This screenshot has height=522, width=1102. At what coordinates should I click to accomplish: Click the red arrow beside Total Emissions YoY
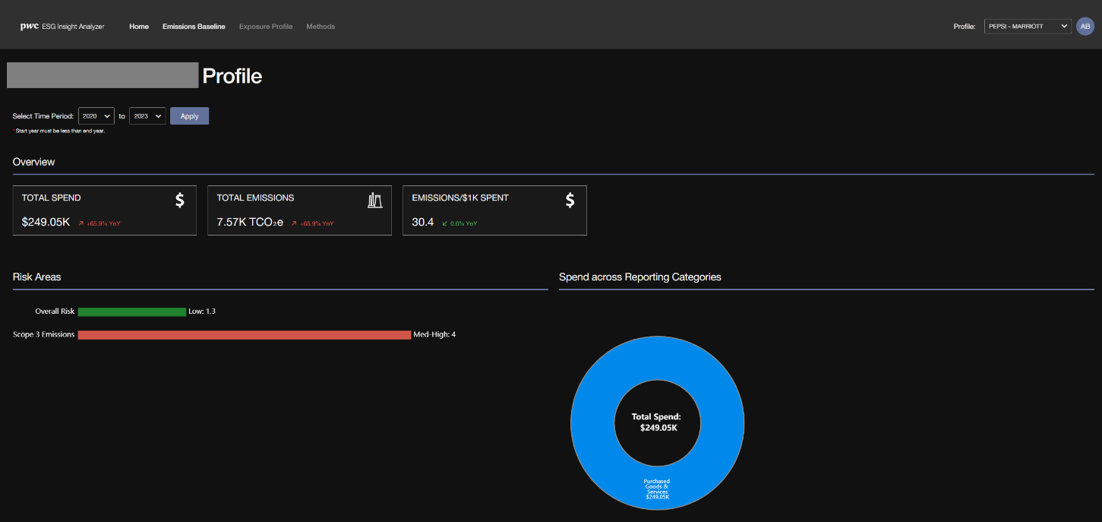(294, 223)
